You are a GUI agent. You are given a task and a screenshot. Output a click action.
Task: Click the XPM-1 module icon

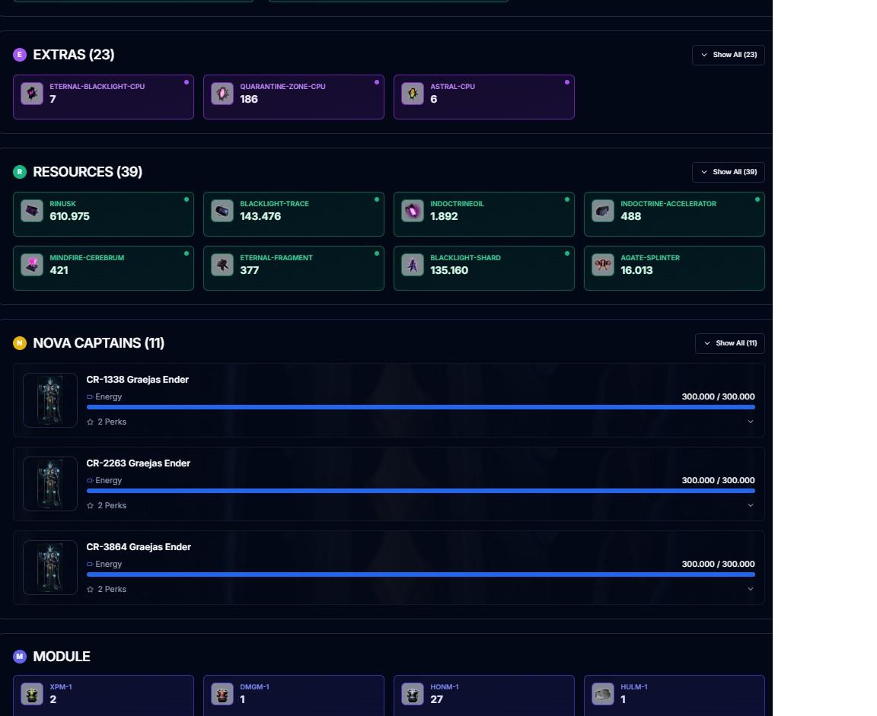(x=32, y=694)
